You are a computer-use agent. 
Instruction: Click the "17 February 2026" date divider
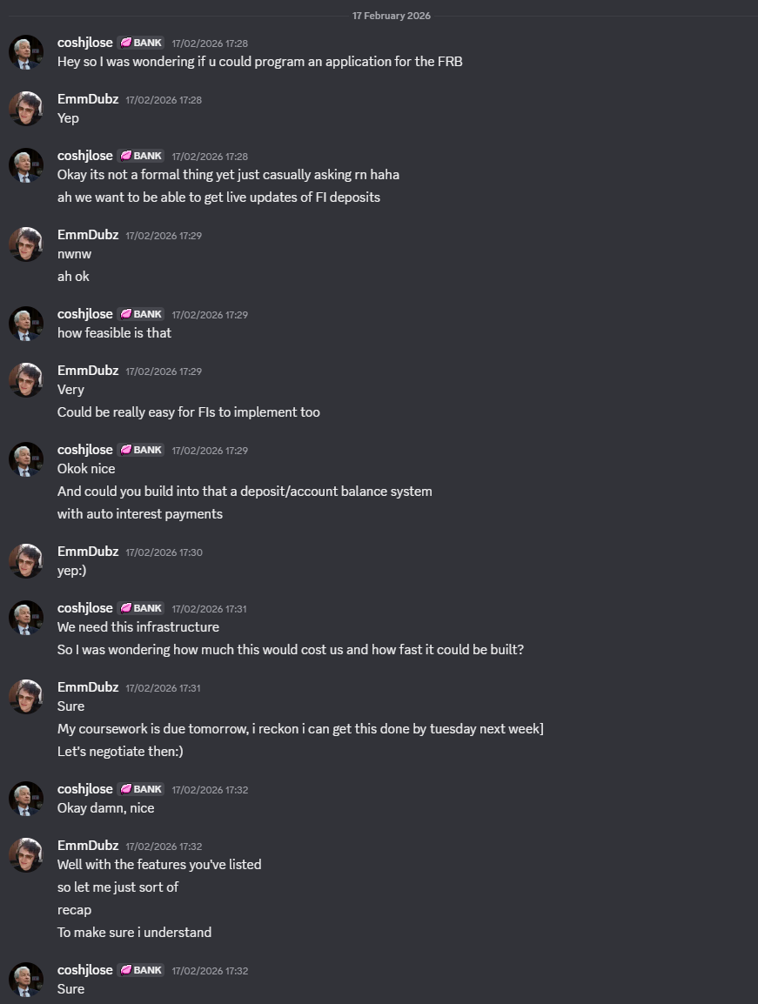click(x=391, y=16)
